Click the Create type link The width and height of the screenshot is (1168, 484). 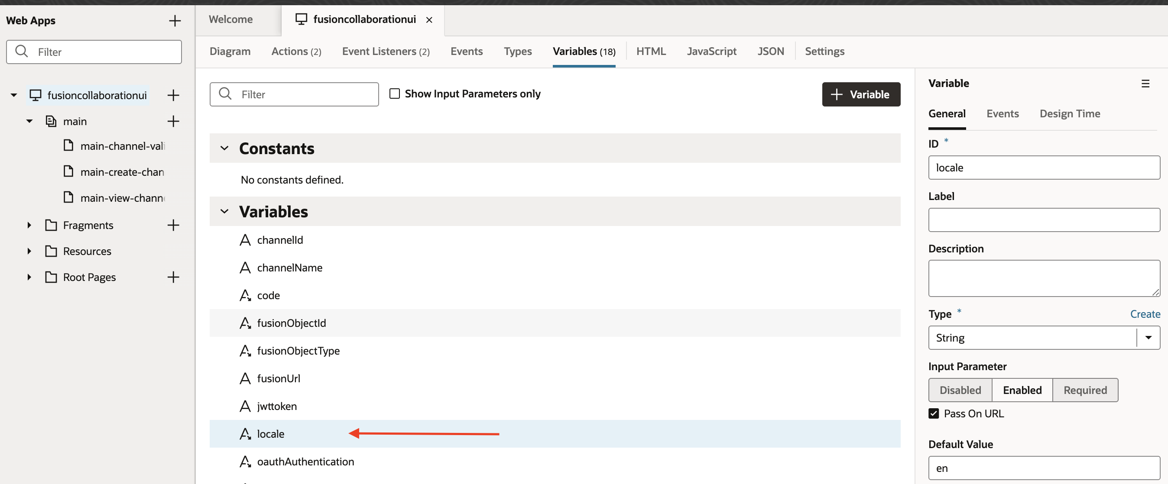(1145, 314)
